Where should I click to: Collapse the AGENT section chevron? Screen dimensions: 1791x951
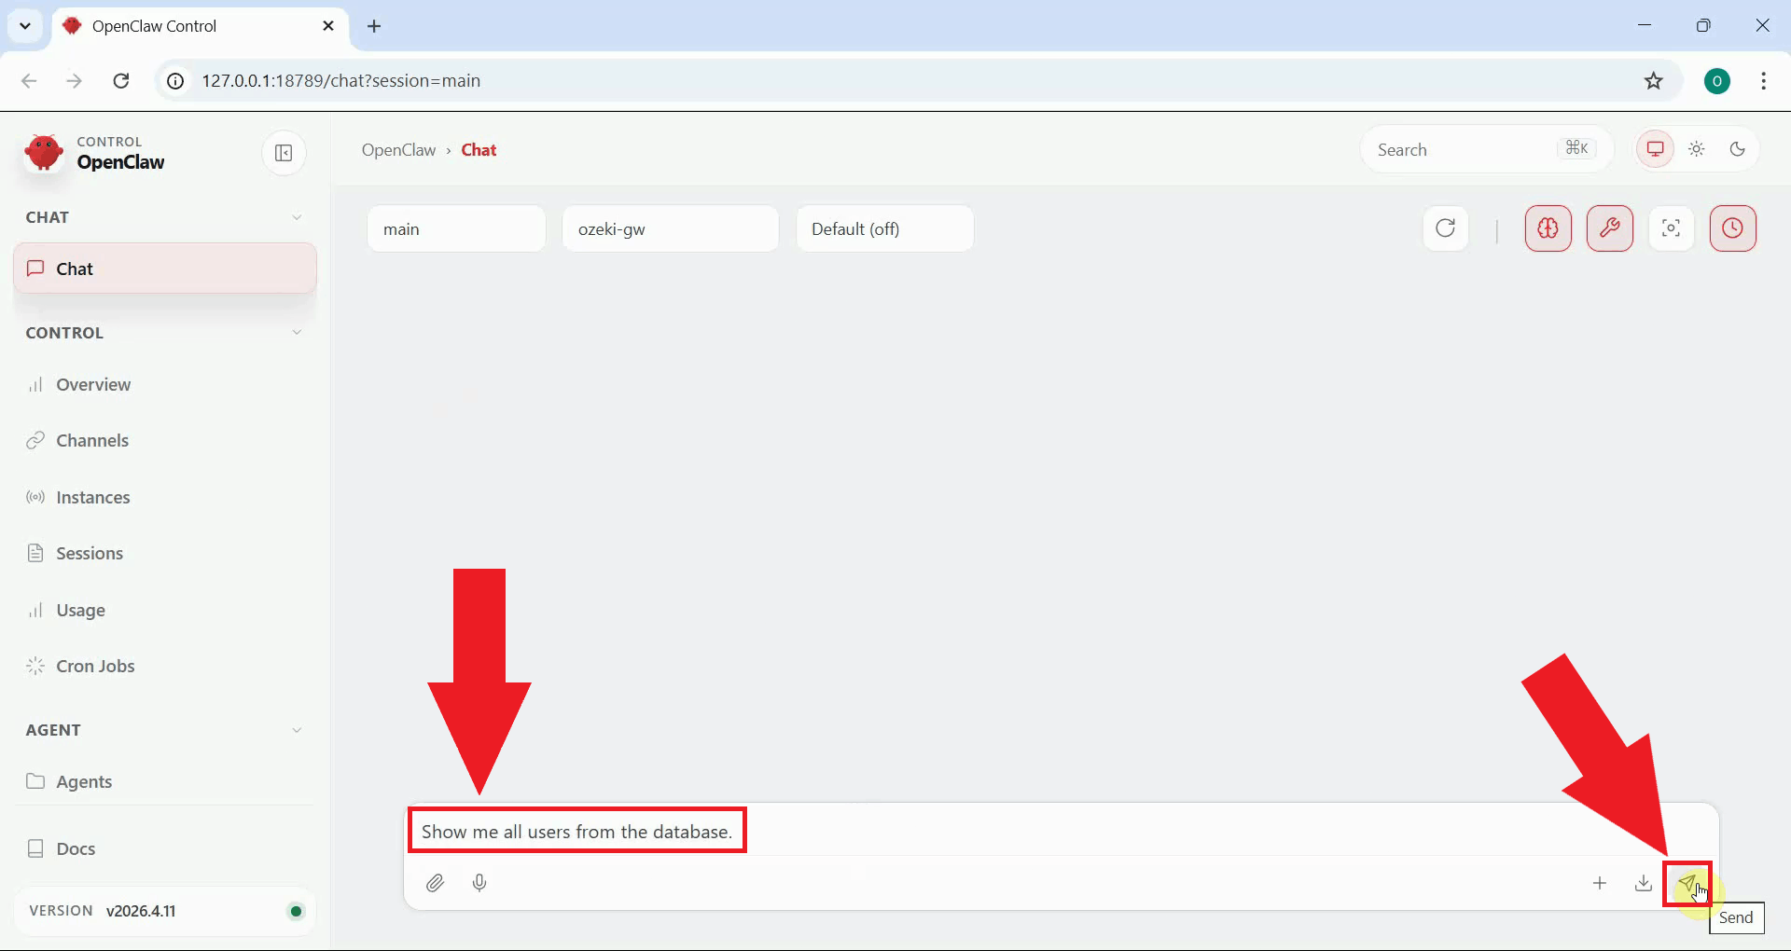(x=297, y=730)
